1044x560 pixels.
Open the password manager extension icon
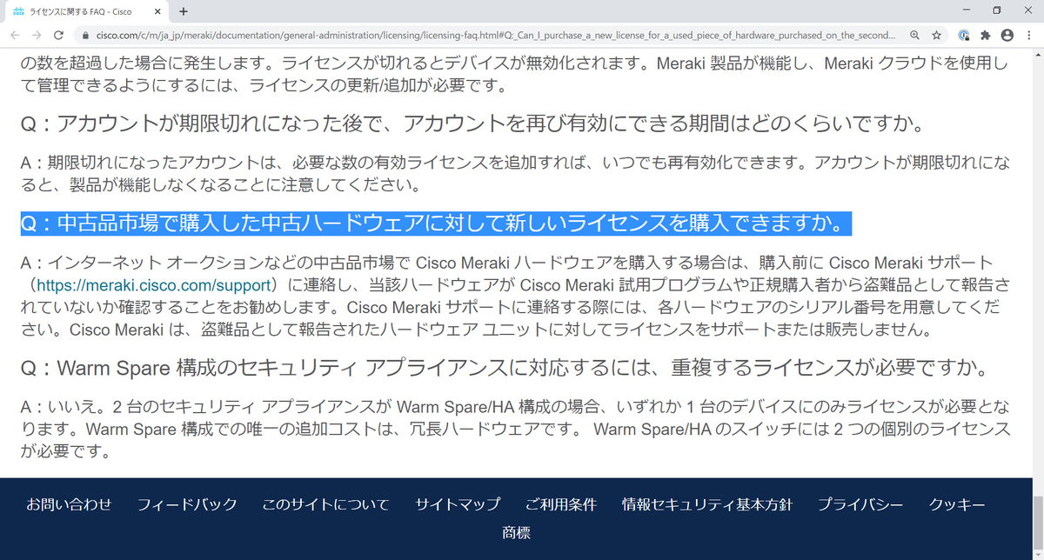964,36
